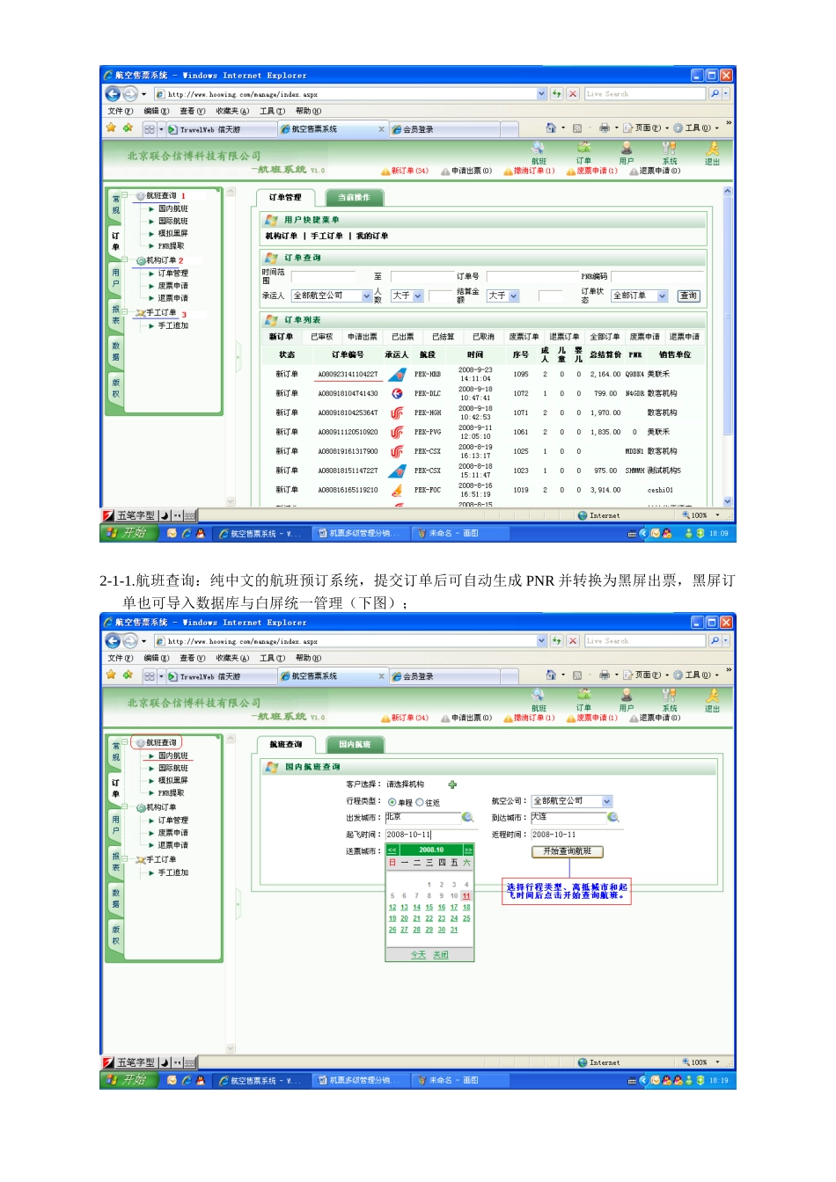Switch to the 当前操作 tab
836x1182 pixels.
click(x=353, y=197)
